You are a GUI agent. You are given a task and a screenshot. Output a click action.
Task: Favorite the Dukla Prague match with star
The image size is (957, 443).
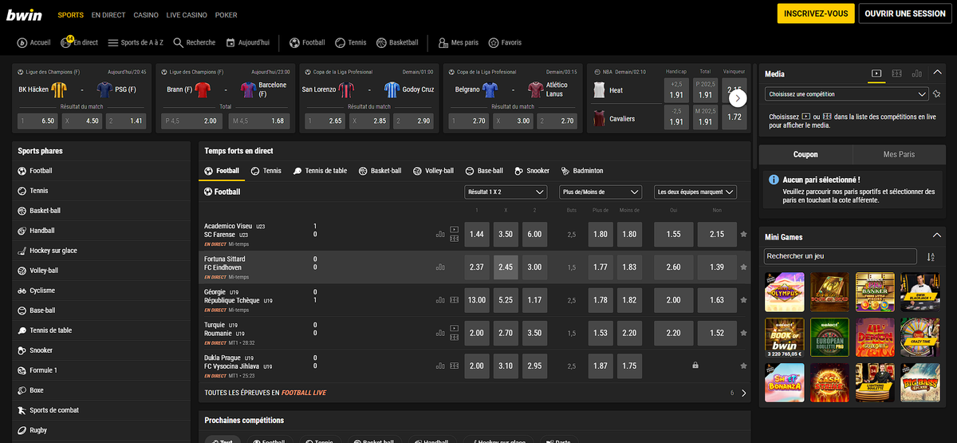pyautogui.click(x=744, y=366)
